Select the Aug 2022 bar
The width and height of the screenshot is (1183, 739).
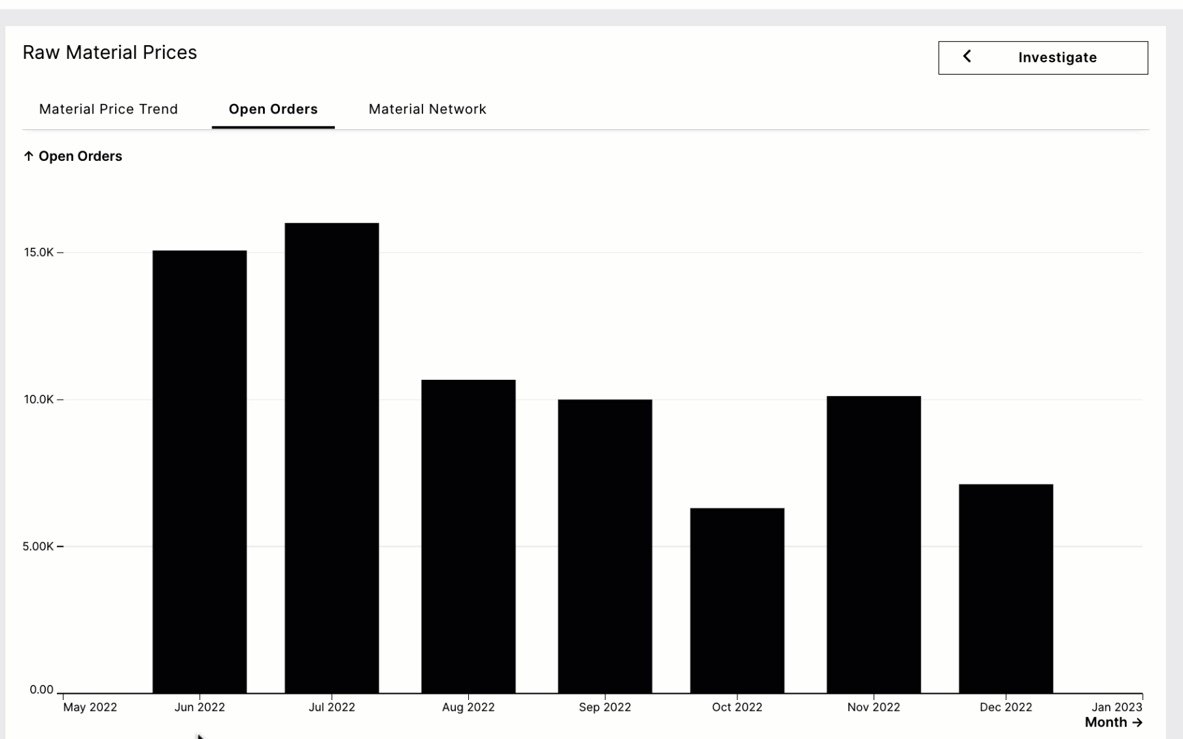(467, 534)
